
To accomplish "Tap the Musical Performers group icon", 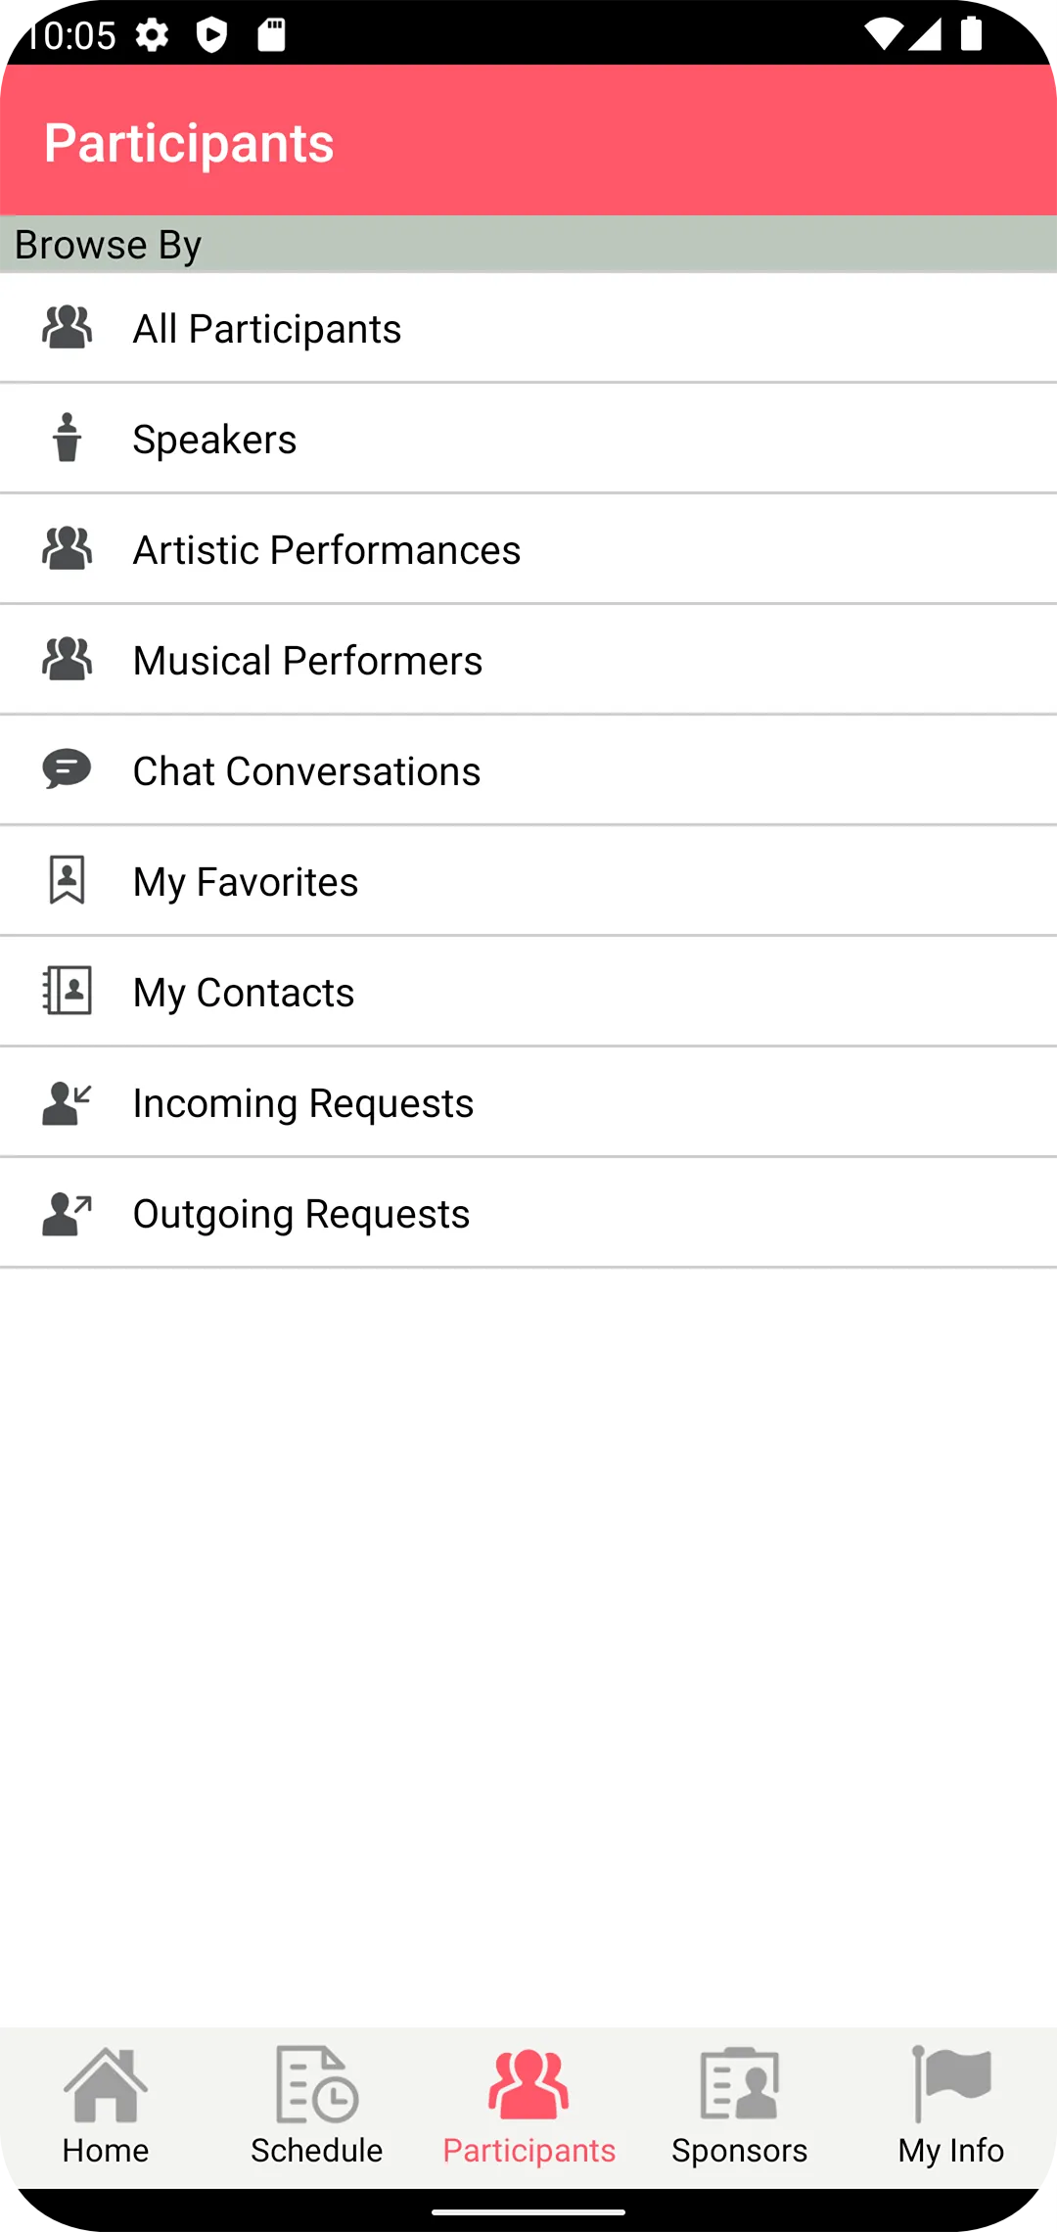I will (67, 659).
